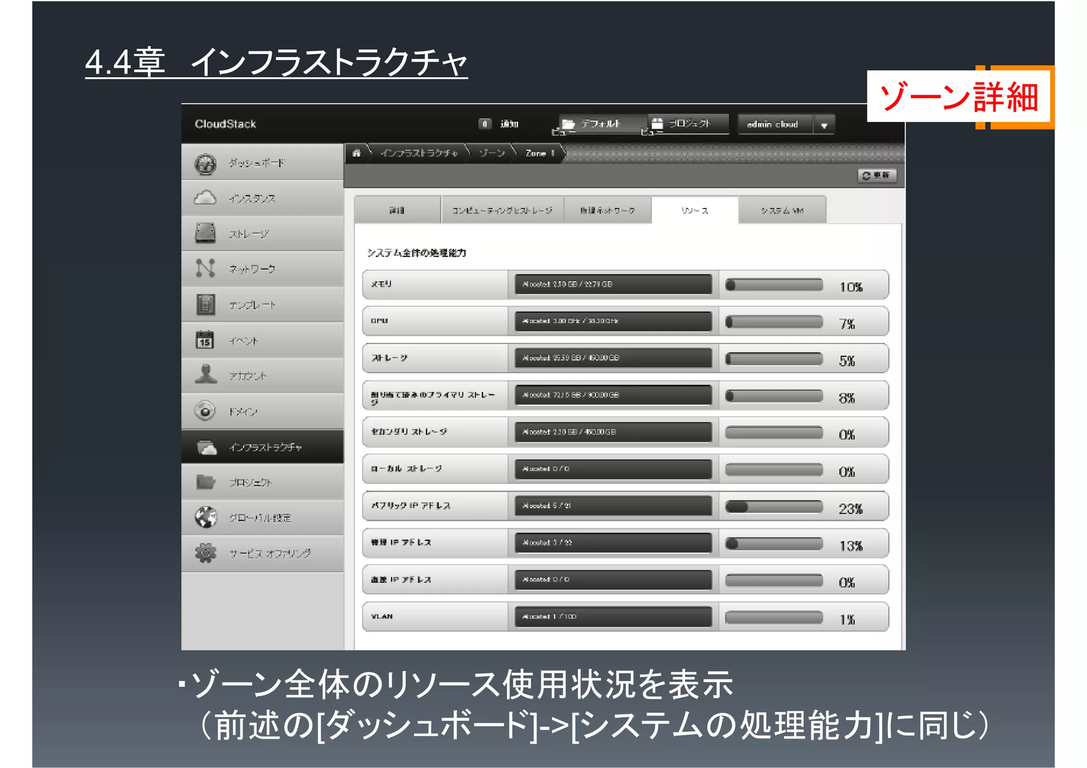Open the ストレージ disk icon
The image size is (1087, 768).
click(205, 233)
